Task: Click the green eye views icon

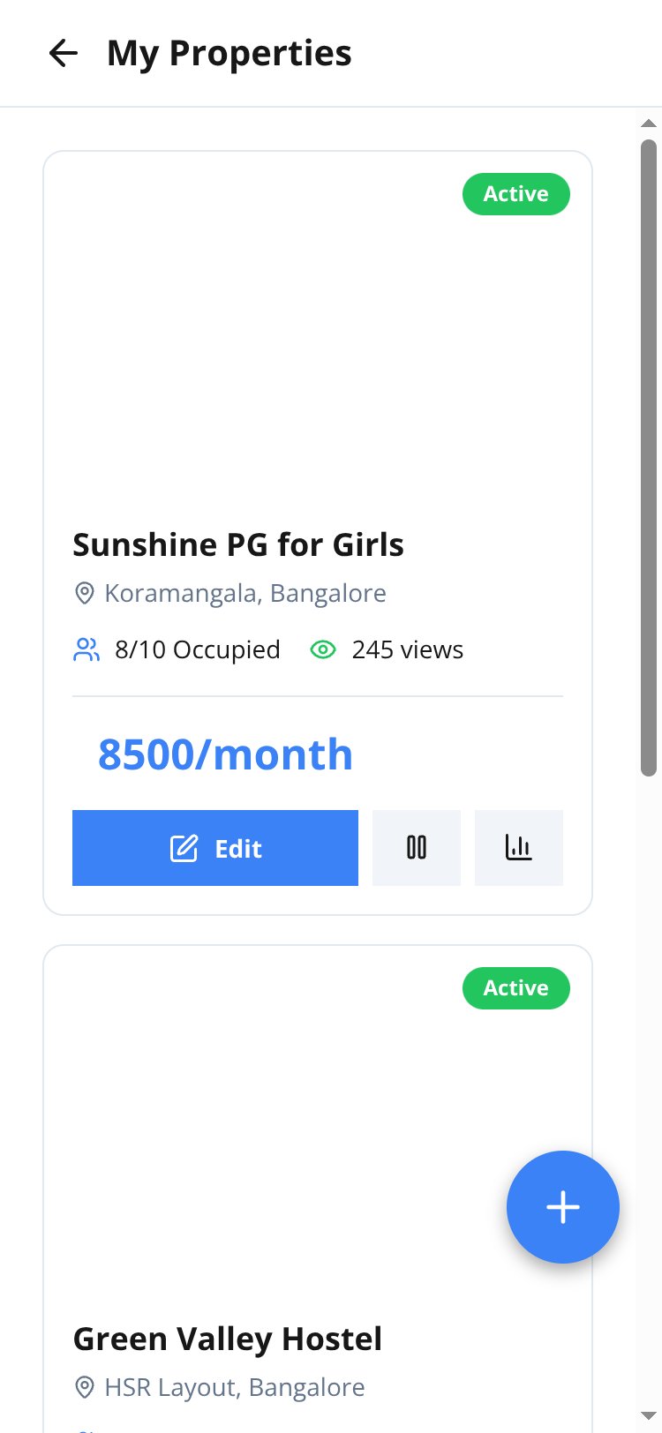Action: pos(323,650)
